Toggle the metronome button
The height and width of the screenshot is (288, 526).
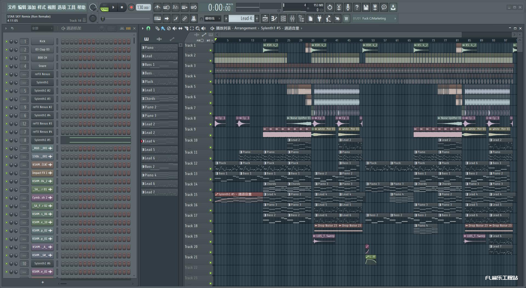pos(157,7)
